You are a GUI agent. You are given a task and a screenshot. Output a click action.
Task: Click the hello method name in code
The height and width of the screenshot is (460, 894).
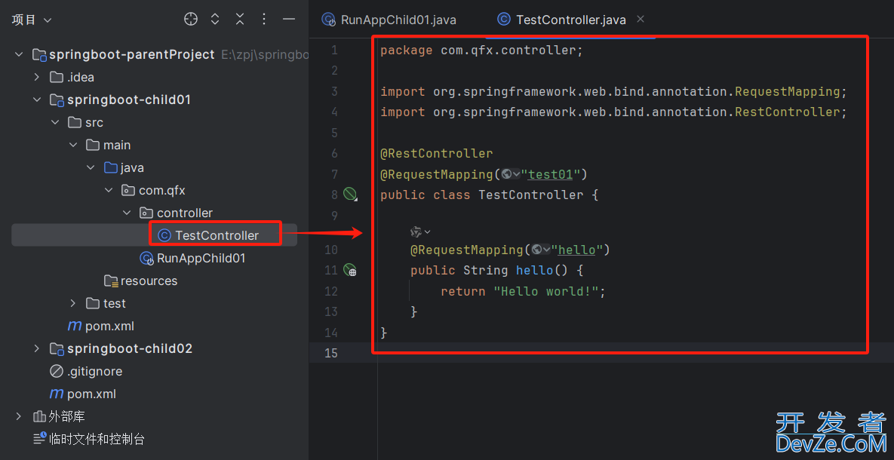(535, 270)
